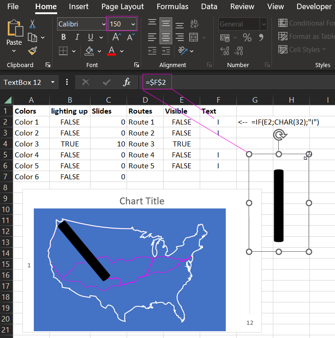
Task: Click the Percent Style icon
Action: [247, 37]
